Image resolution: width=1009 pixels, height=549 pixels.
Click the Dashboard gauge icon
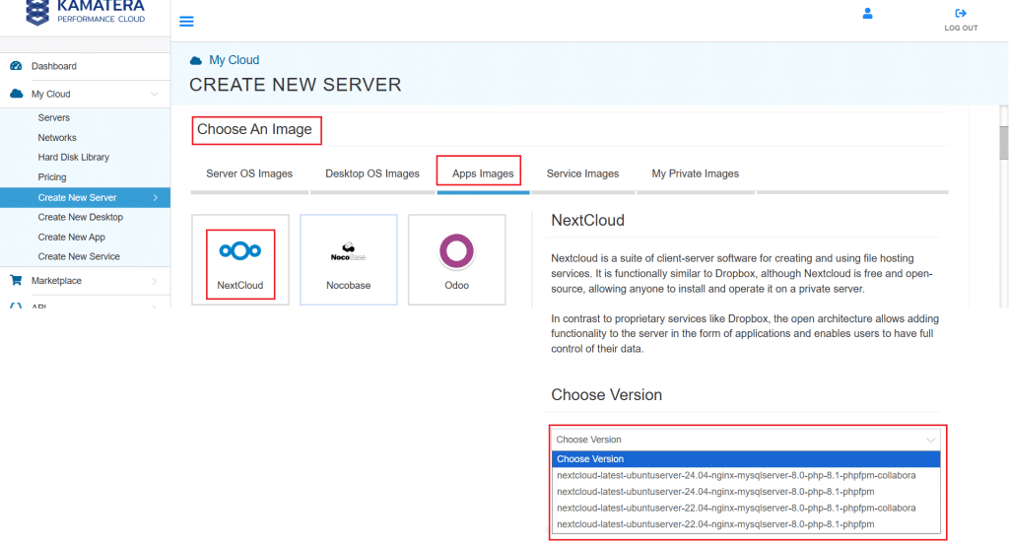pyautogui.click(x=16, y=66)
